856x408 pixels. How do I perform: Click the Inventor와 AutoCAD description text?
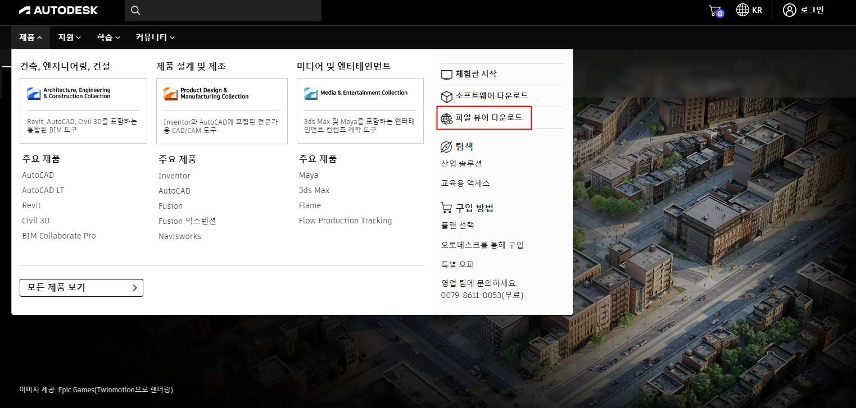[220, 125]
